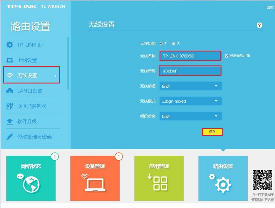Switch to the 应用管理 tab title
The height and width of the screenshot is (208, 275).
pyautogui.click(x=159, y=166)
